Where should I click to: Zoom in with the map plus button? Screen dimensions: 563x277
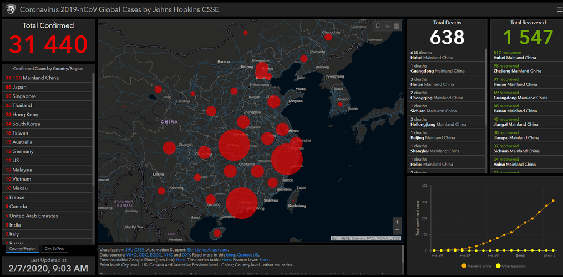click(397, 222)
